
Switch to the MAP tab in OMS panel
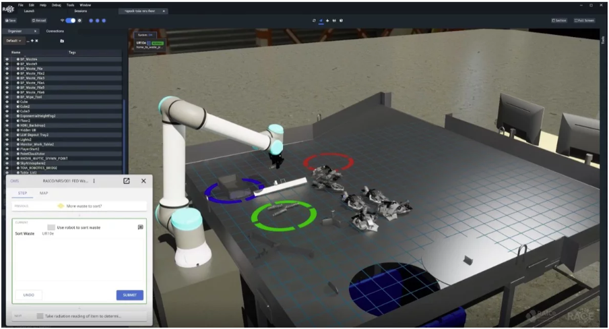[x=44, y=193]
